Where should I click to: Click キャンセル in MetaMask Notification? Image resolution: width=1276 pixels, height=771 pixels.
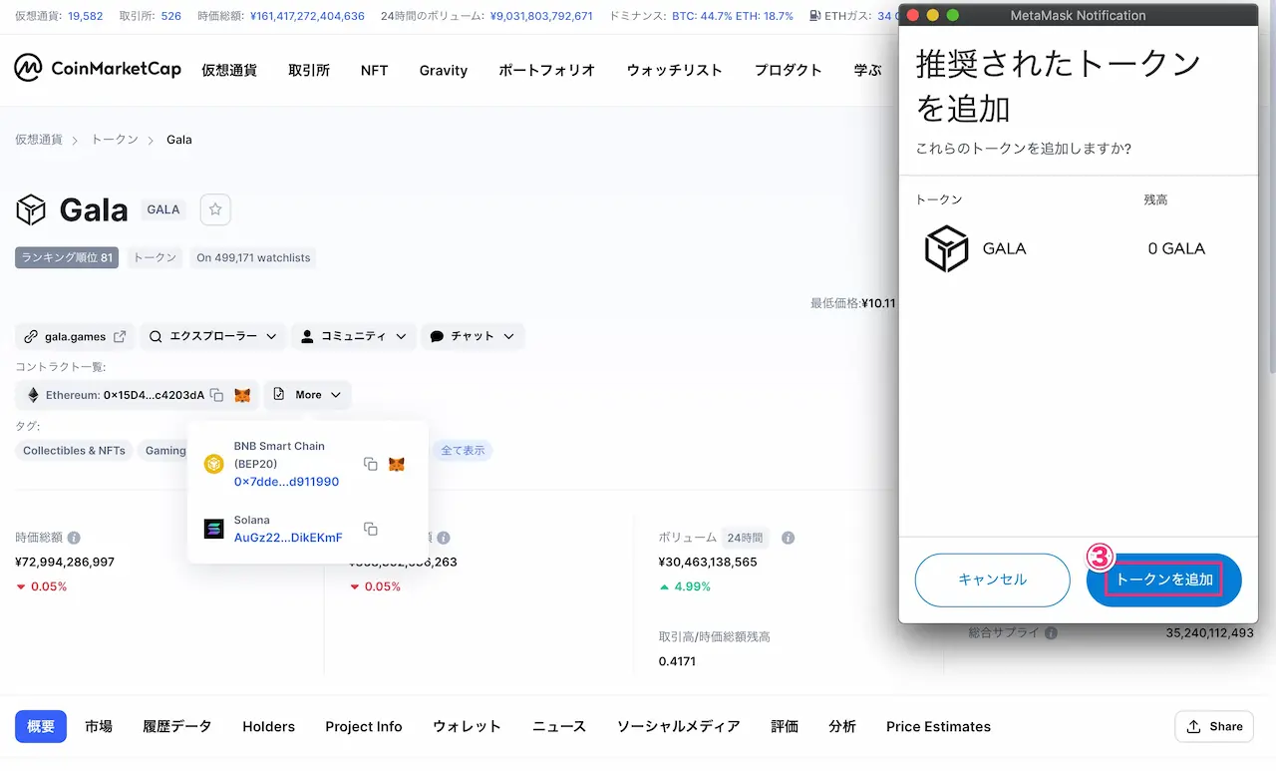pyautogui.click(x=992, y=579)
